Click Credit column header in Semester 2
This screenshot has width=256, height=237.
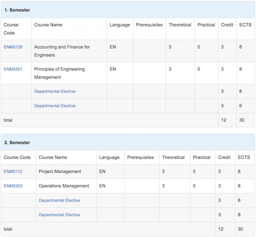pyautogui.click(x=224, y=158)
